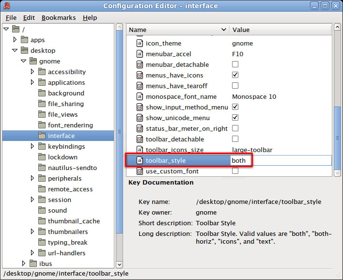Select the desktop folder icon
Screen dimensions: 343x280
point(24,50)
